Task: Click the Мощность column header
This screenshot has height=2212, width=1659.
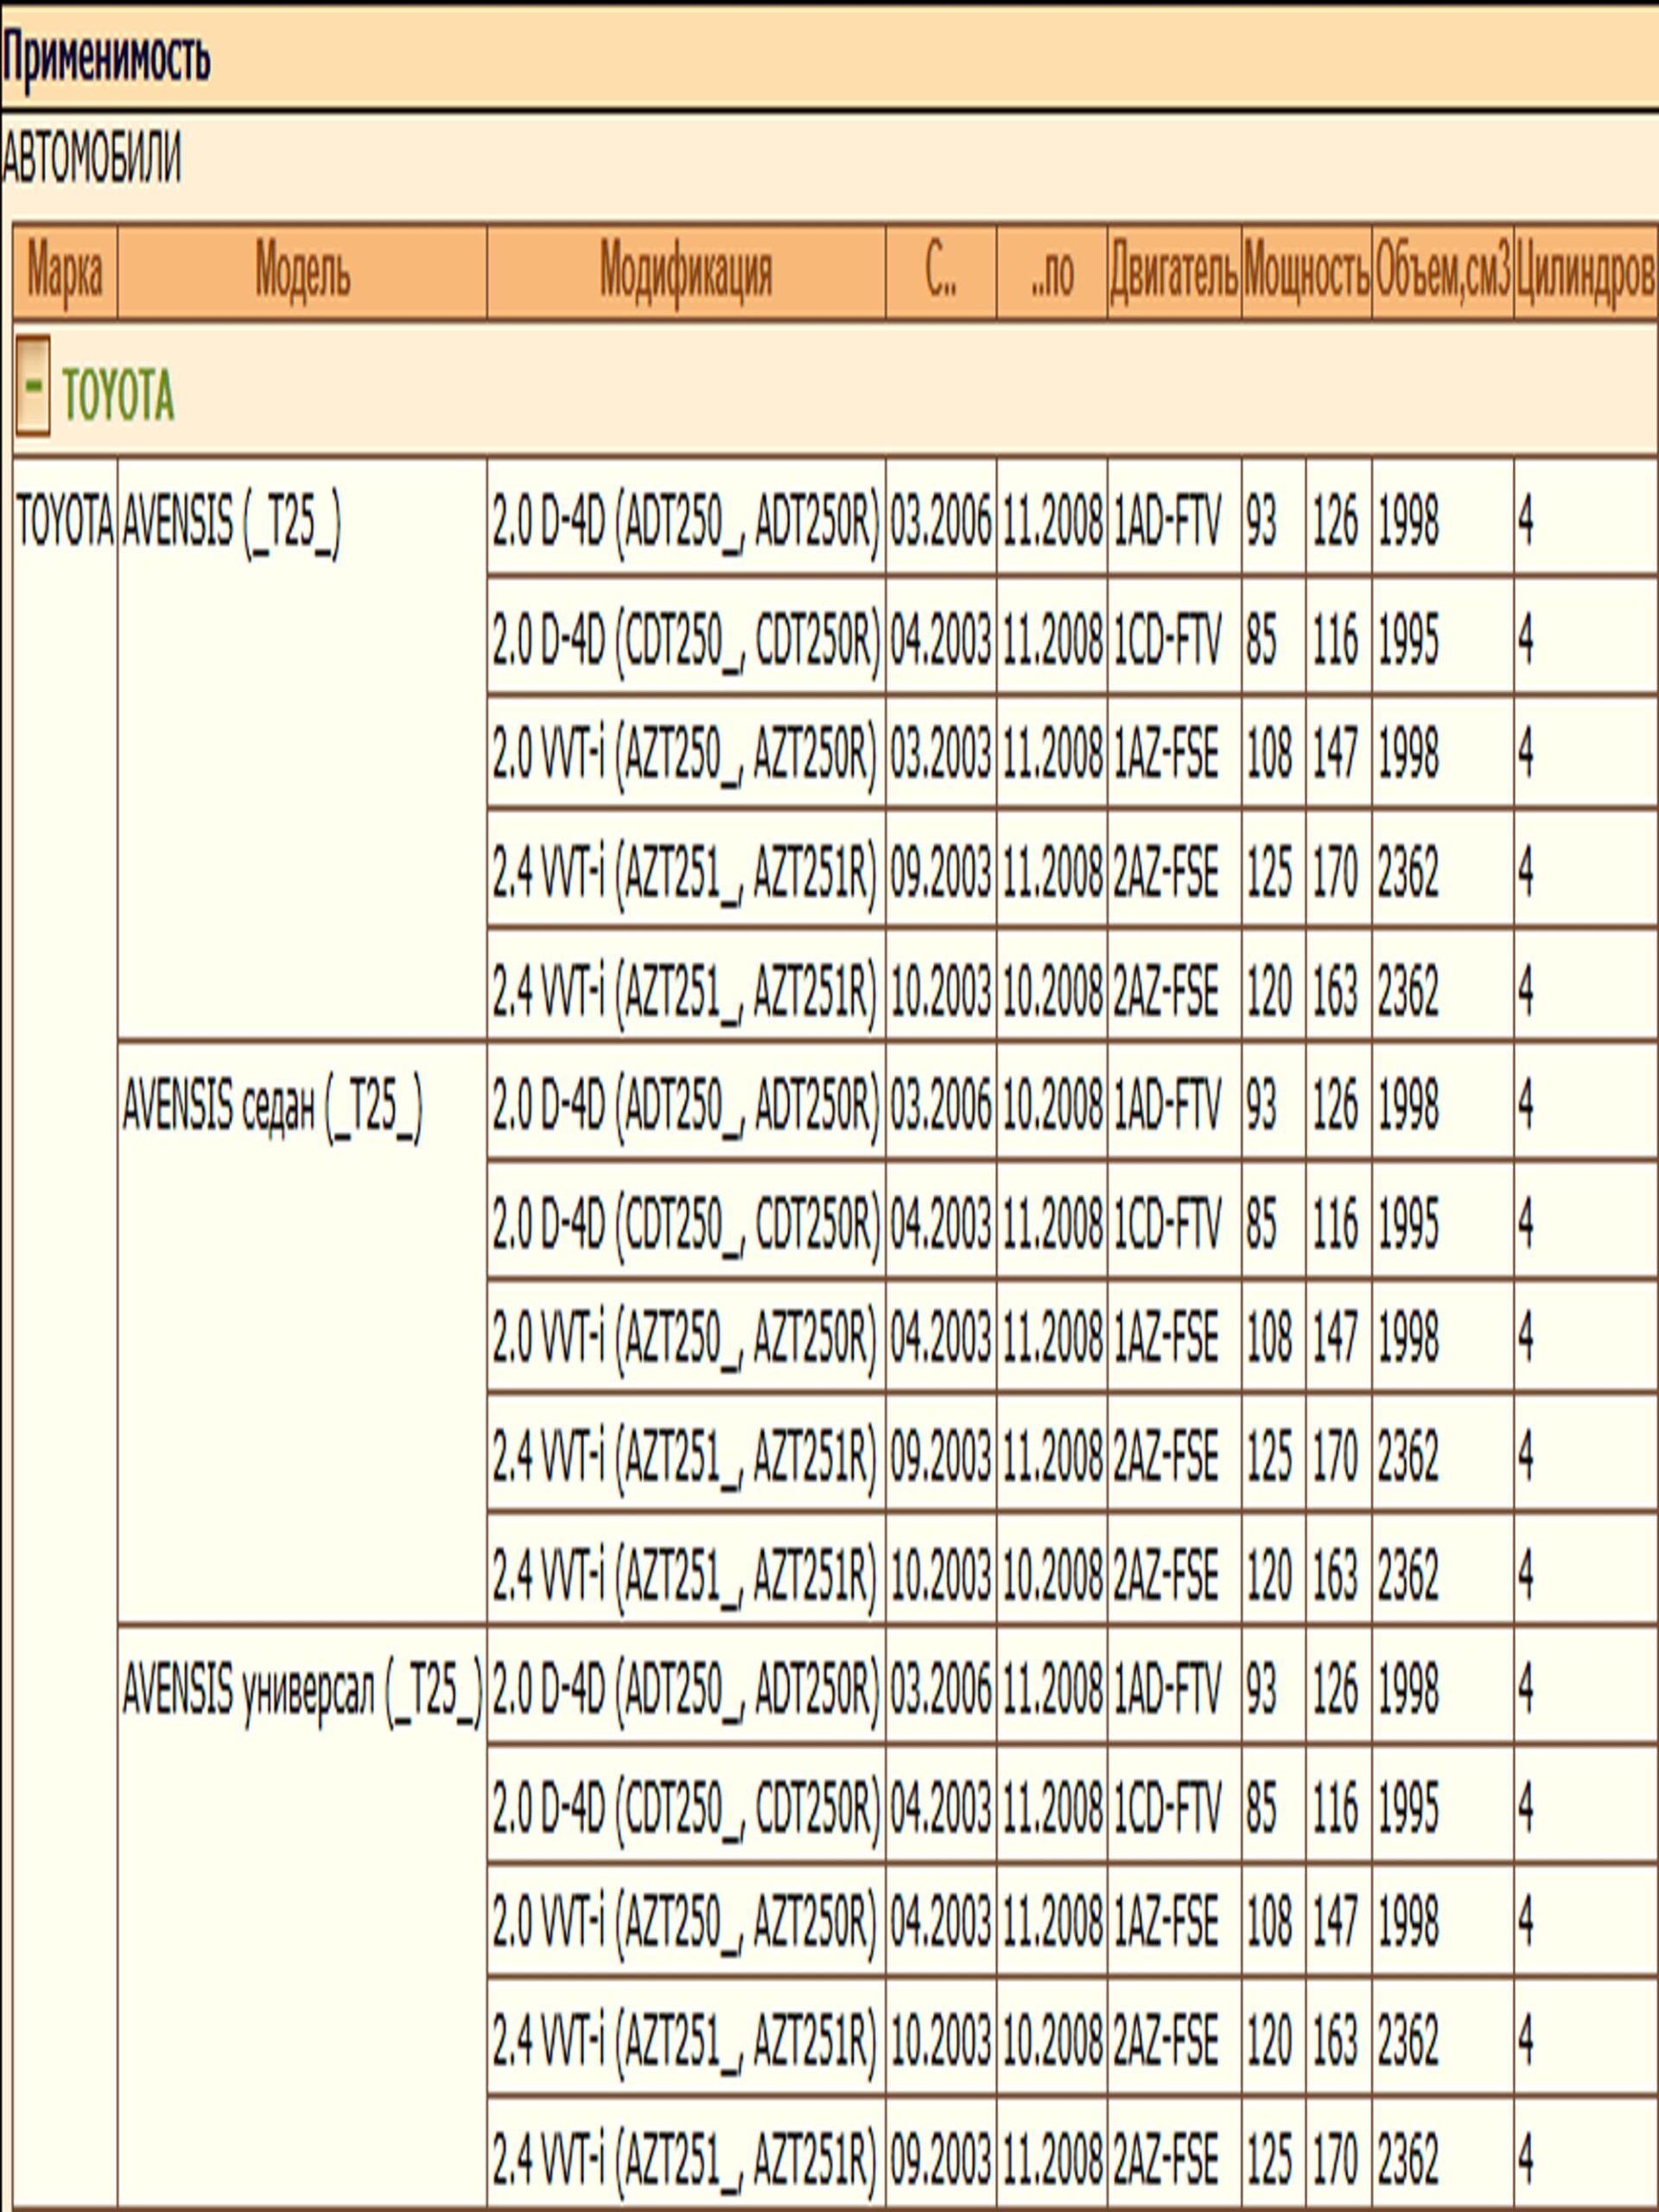Action: 1306,272
